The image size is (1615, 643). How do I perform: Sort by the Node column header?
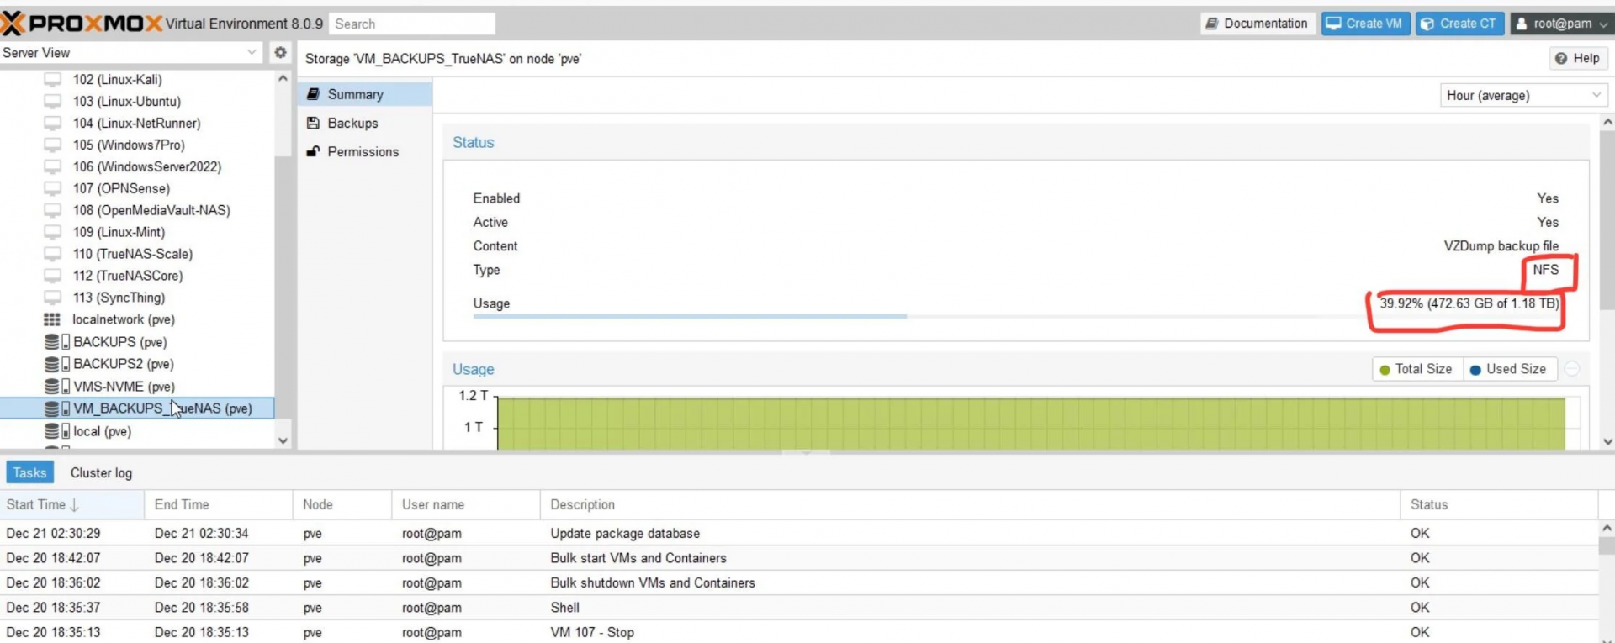point(342,504)
